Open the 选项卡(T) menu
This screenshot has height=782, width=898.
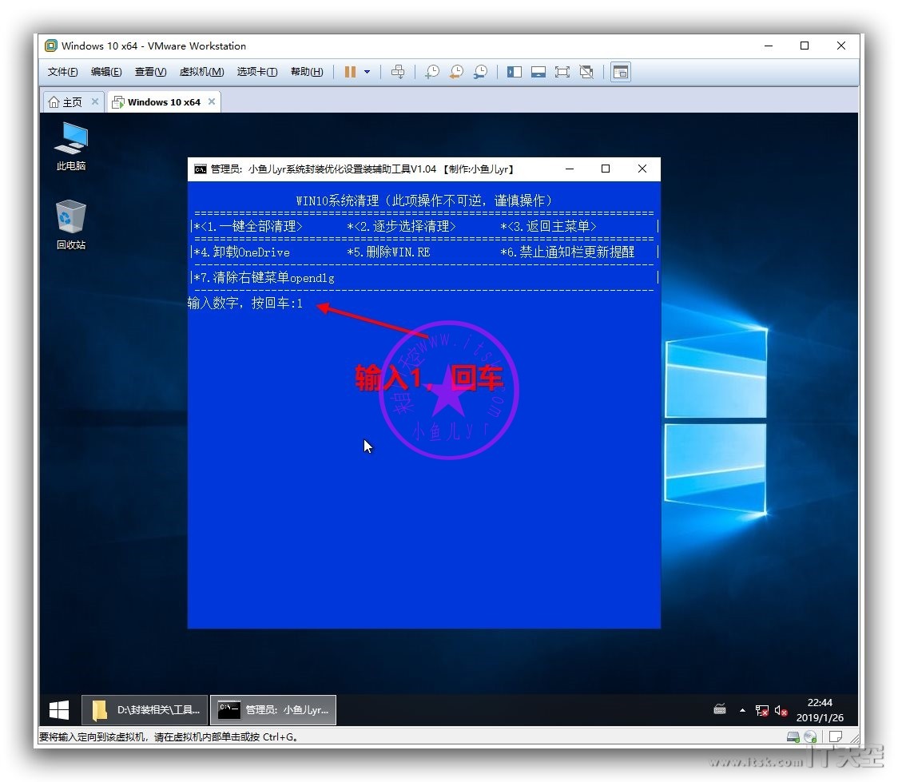[x=257, y=72]
